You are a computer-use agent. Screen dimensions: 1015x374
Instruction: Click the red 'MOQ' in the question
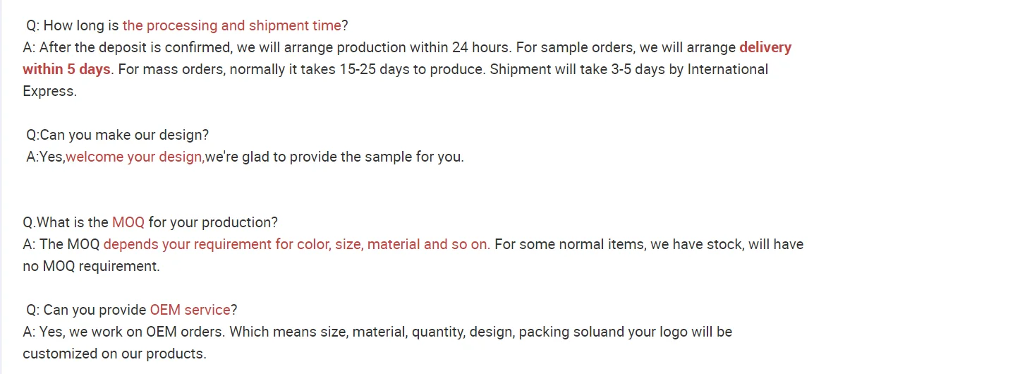tap(128, 222)
